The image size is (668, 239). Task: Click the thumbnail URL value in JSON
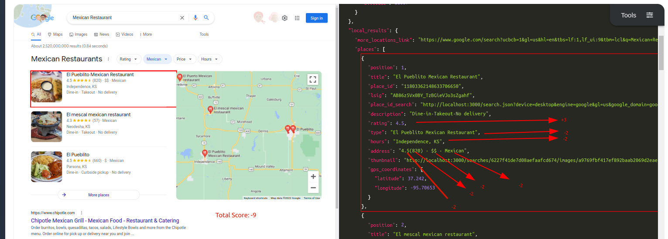coord(531,161)
